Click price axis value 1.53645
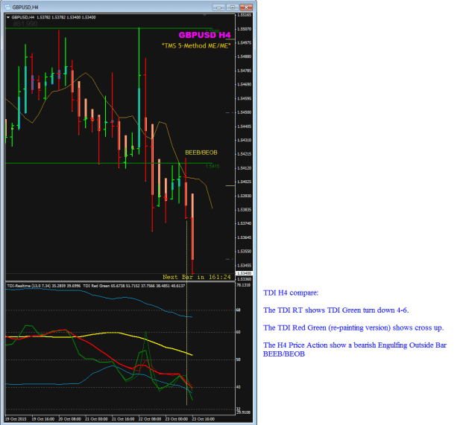This screenshot has height=425, width=466. [x=245, y=237]
